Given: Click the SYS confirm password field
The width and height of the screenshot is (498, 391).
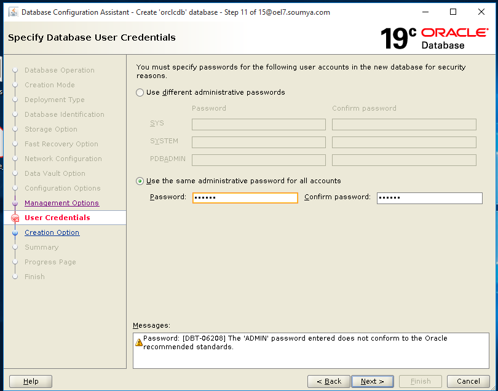Looking at the screenshot, I should pos(404,125).
